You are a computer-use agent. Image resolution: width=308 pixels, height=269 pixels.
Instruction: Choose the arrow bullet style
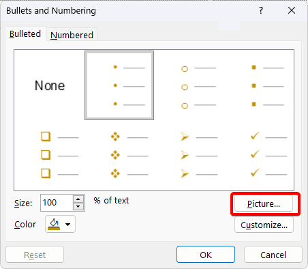click(189, 155)
